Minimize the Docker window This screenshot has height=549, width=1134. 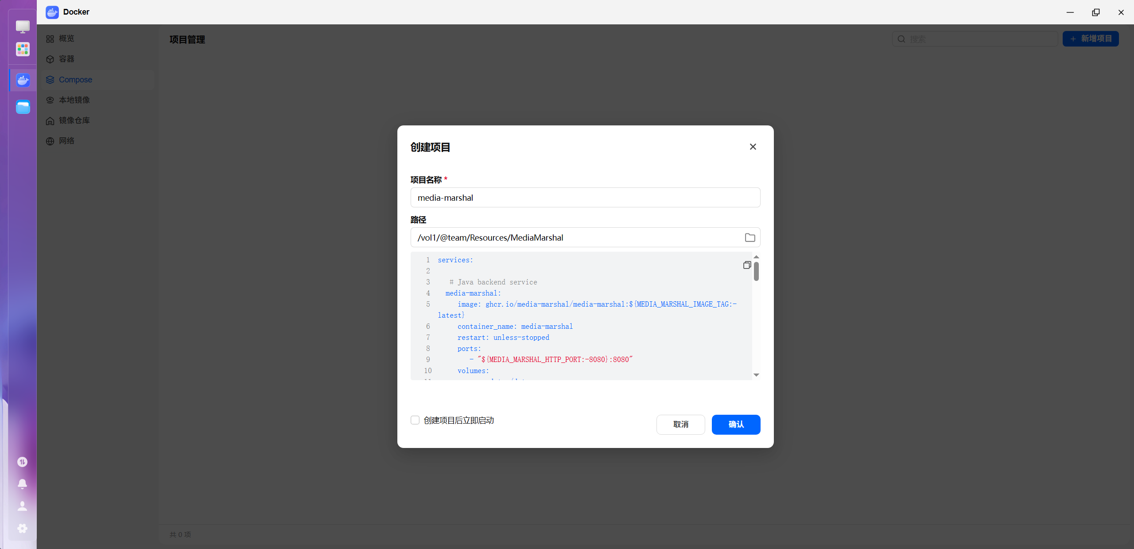tap(1070, 12)
